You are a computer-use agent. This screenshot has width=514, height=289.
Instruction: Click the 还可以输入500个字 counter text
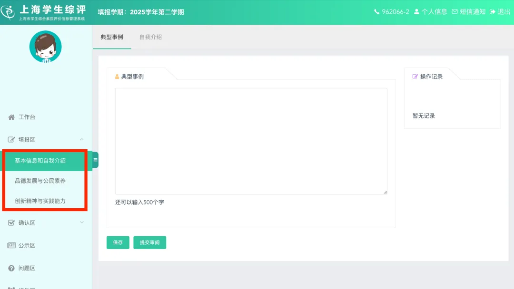139,202
